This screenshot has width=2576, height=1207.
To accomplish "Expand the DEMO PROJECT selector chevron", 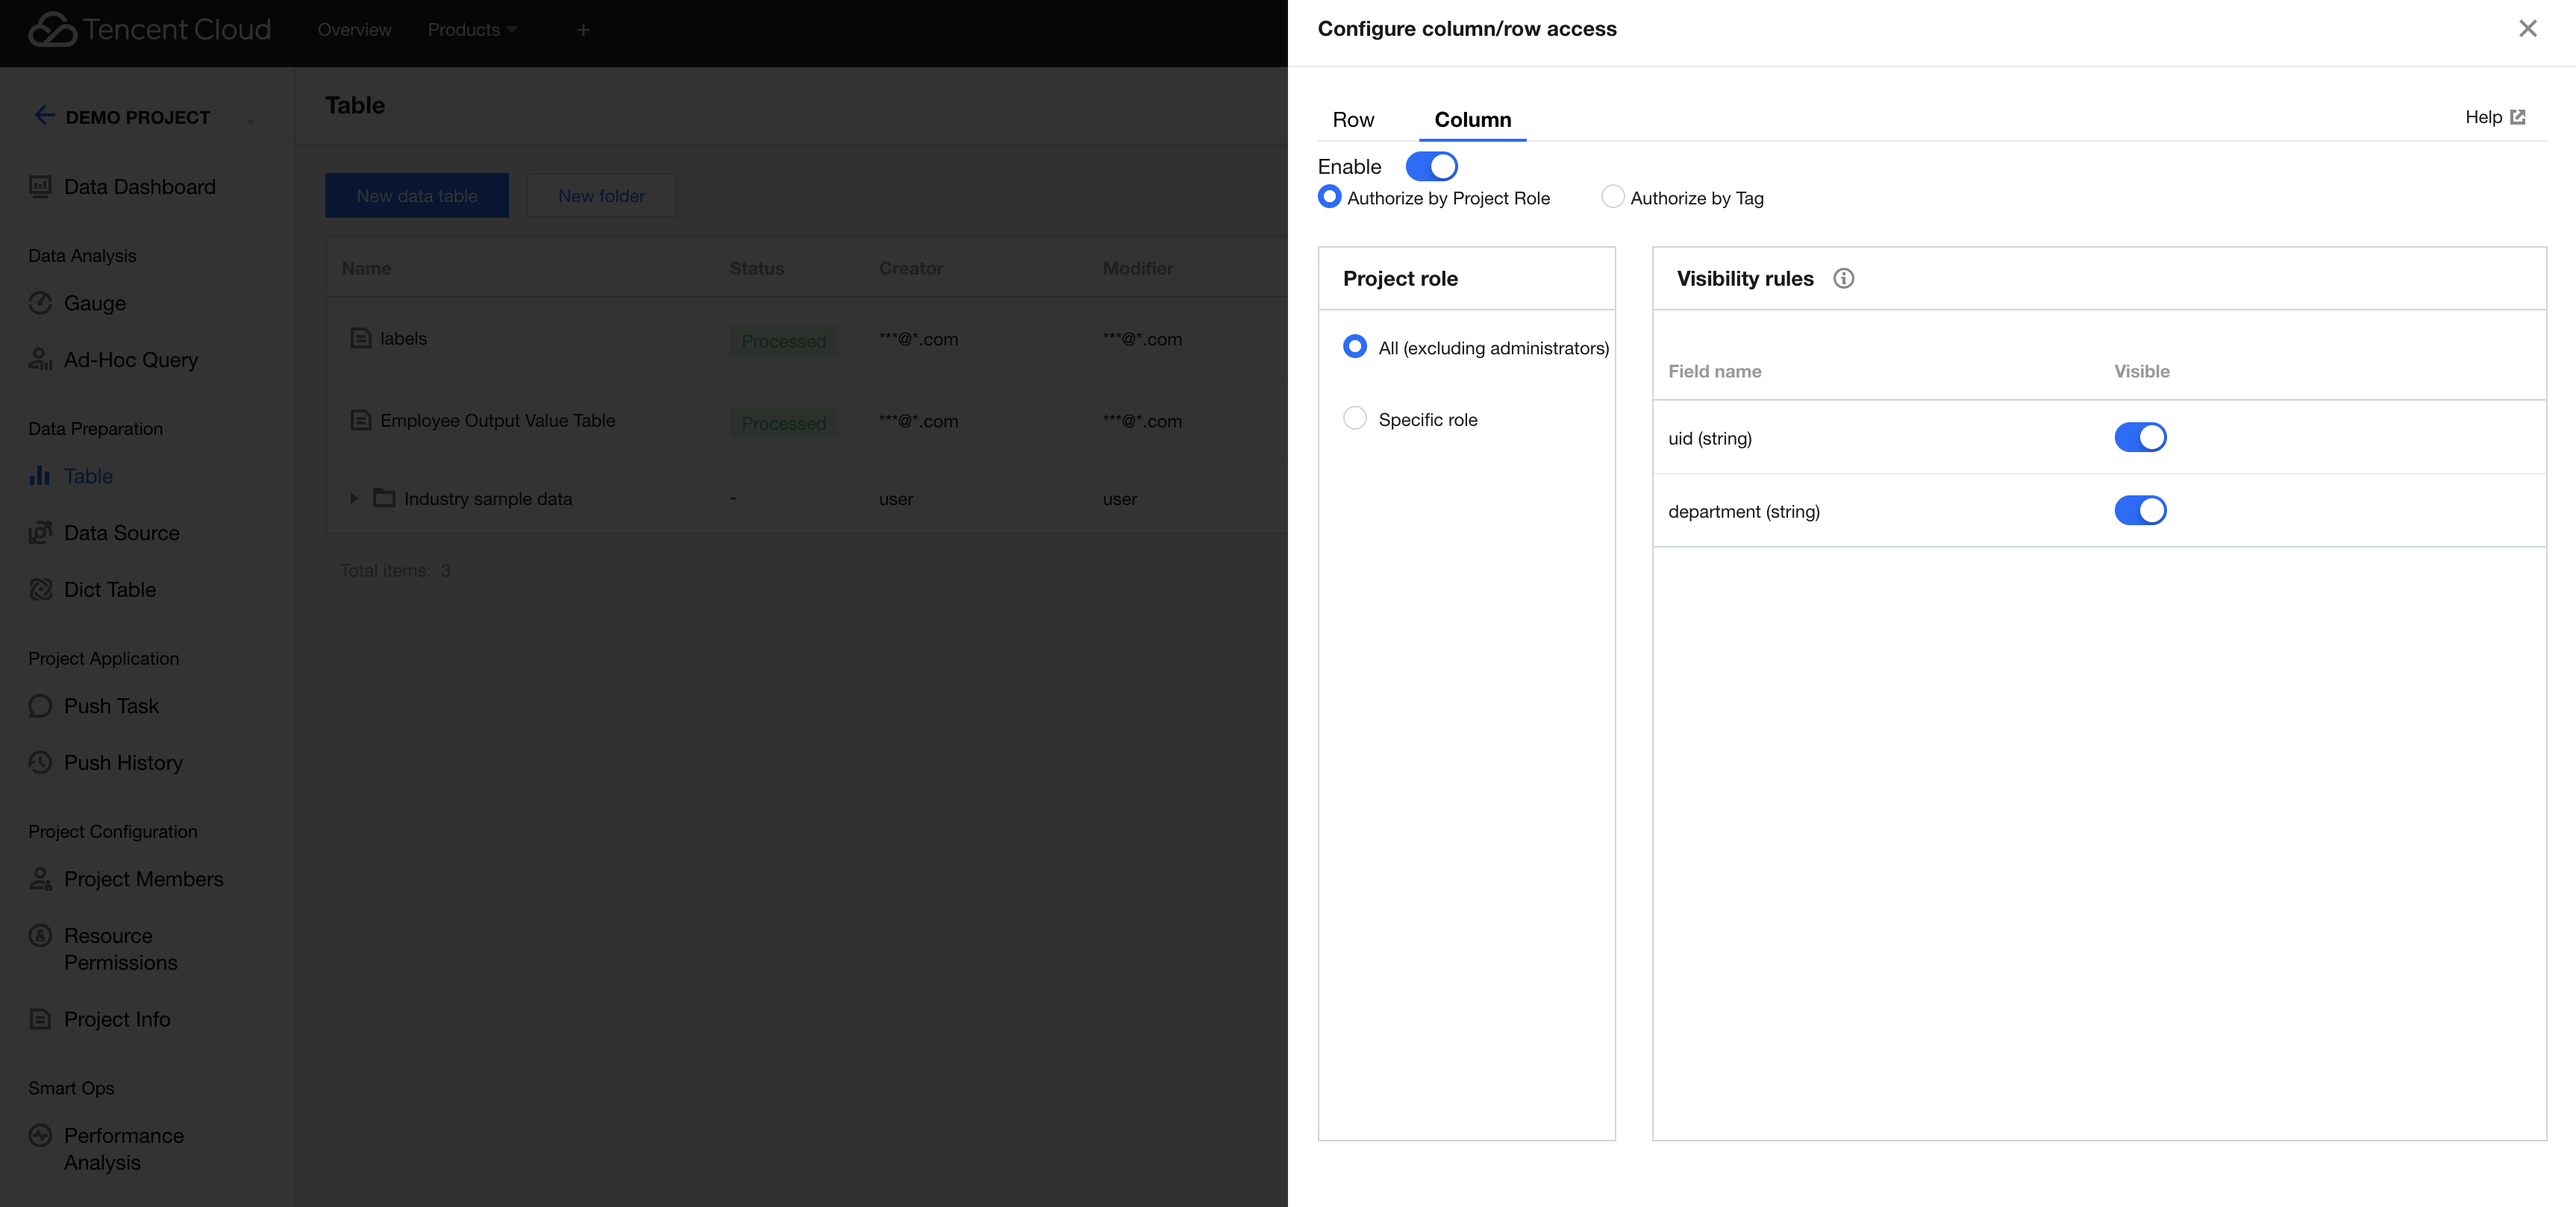I will click(250, 120).
